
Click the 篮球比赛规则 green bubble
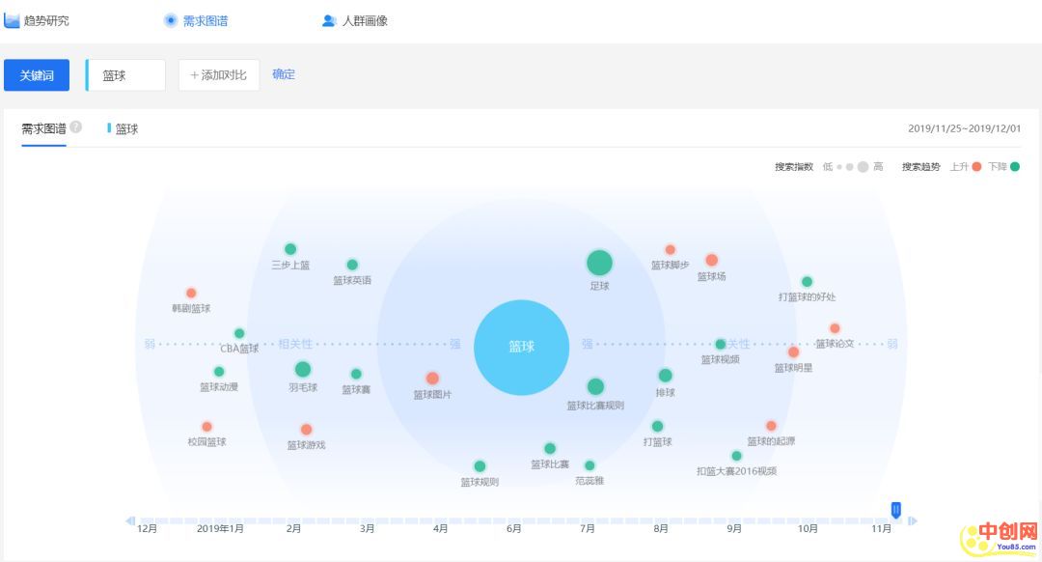click(x=595, y=387)
